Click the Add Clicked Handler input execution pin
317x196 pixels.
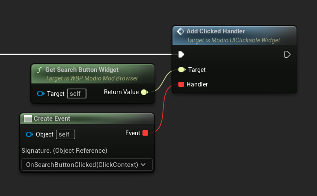181,54
